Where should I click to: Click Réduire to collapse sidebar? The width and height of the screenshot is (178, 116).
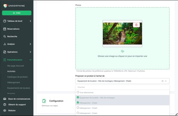[x=12, y=110]
